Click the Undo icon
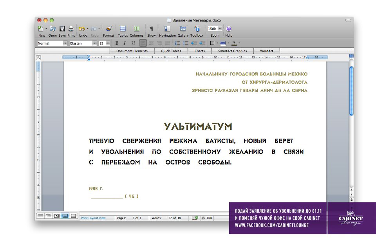 [82, 29]
